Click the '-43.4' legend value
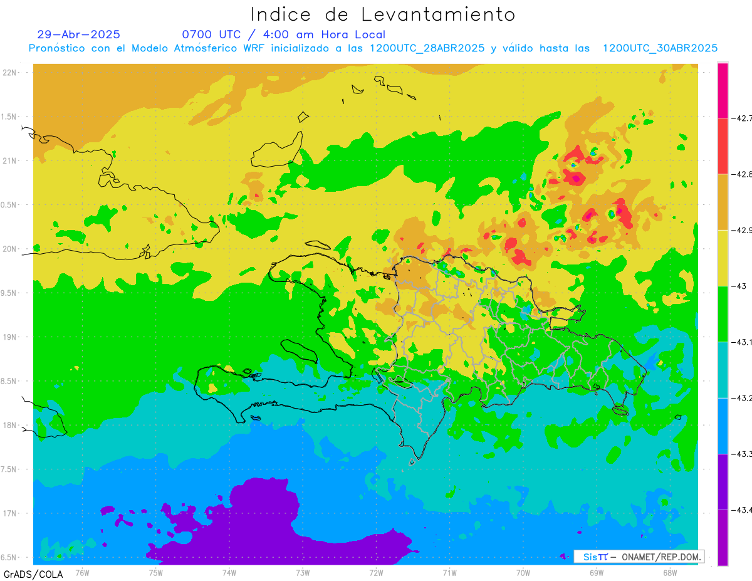The width and height of the screenshot is (752, 581). [x=742, y=510]
